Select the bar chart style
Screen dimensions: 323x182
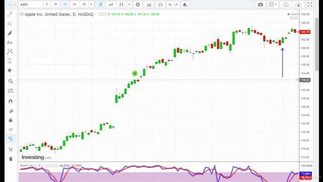121,5
